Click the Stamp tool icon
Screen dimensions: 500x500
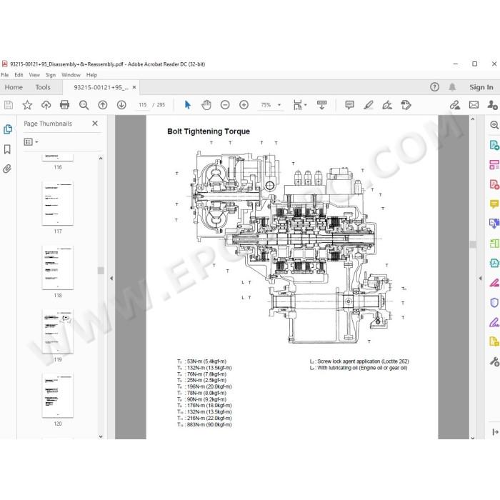(x=406, y=105)
